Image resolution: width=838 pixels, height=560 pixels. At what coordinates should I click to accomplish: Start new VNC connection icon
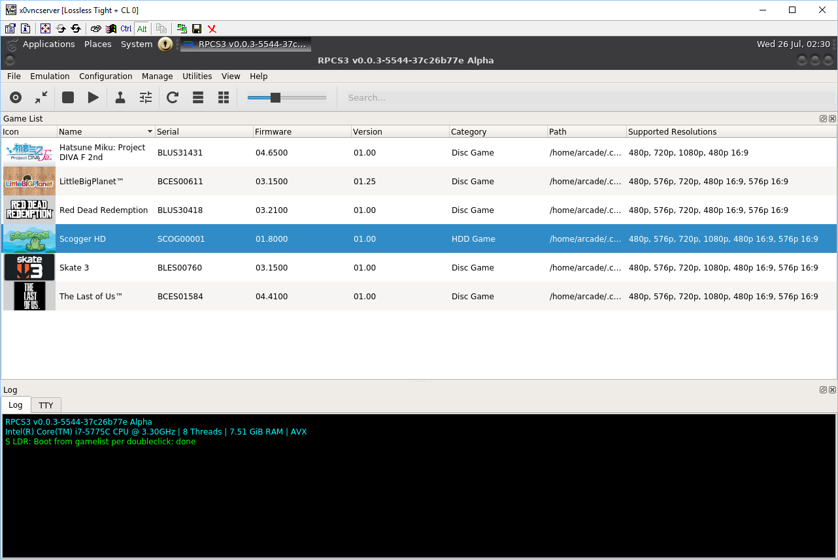182,29
